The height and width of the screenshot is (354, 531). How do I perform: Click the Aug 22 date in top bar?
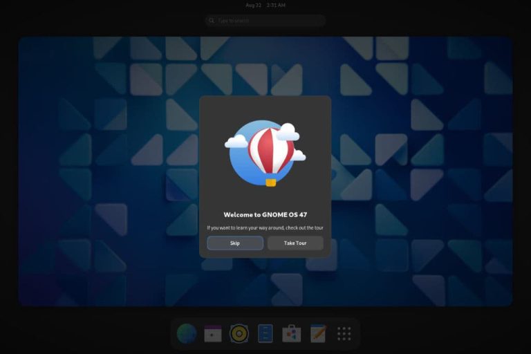click(253, 5)
